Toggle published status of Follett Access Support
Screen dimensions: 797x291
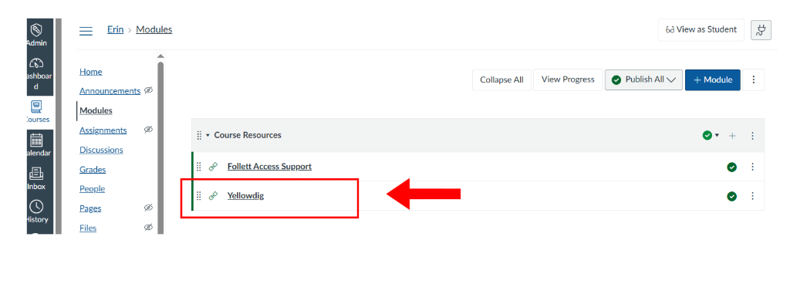(732, 167)
